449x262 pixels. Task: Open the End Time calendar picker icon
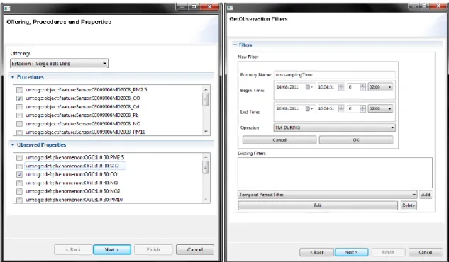tap(309, 108)
